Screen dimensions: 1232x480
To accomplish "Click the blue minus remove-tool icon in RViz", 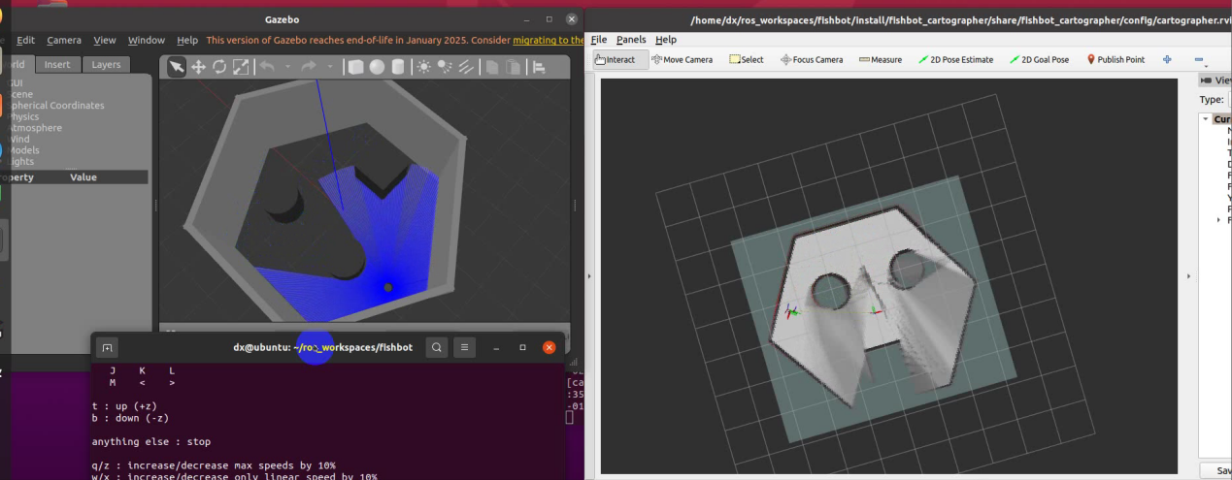I will point(1198,59).
